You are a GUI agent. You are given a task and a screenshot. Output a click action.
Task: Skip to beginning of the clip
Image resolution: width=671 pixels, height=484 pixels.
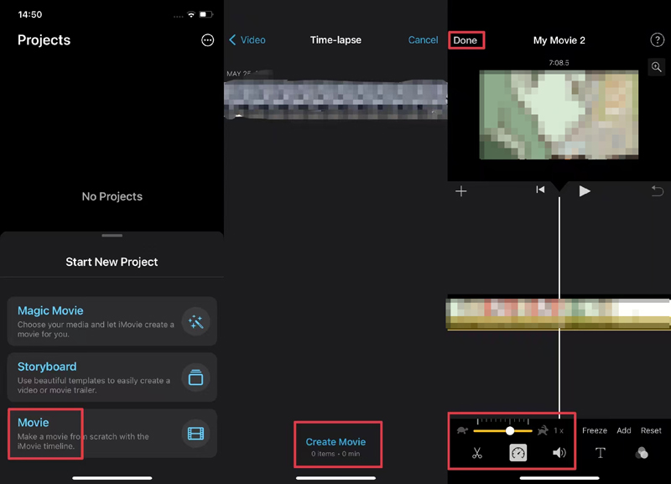coord(540,190)
